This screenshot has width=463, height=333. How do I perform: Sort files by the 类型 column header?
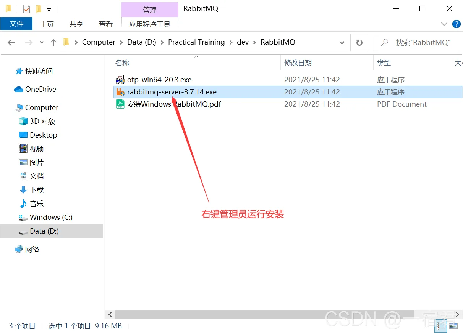coord(384,63)
